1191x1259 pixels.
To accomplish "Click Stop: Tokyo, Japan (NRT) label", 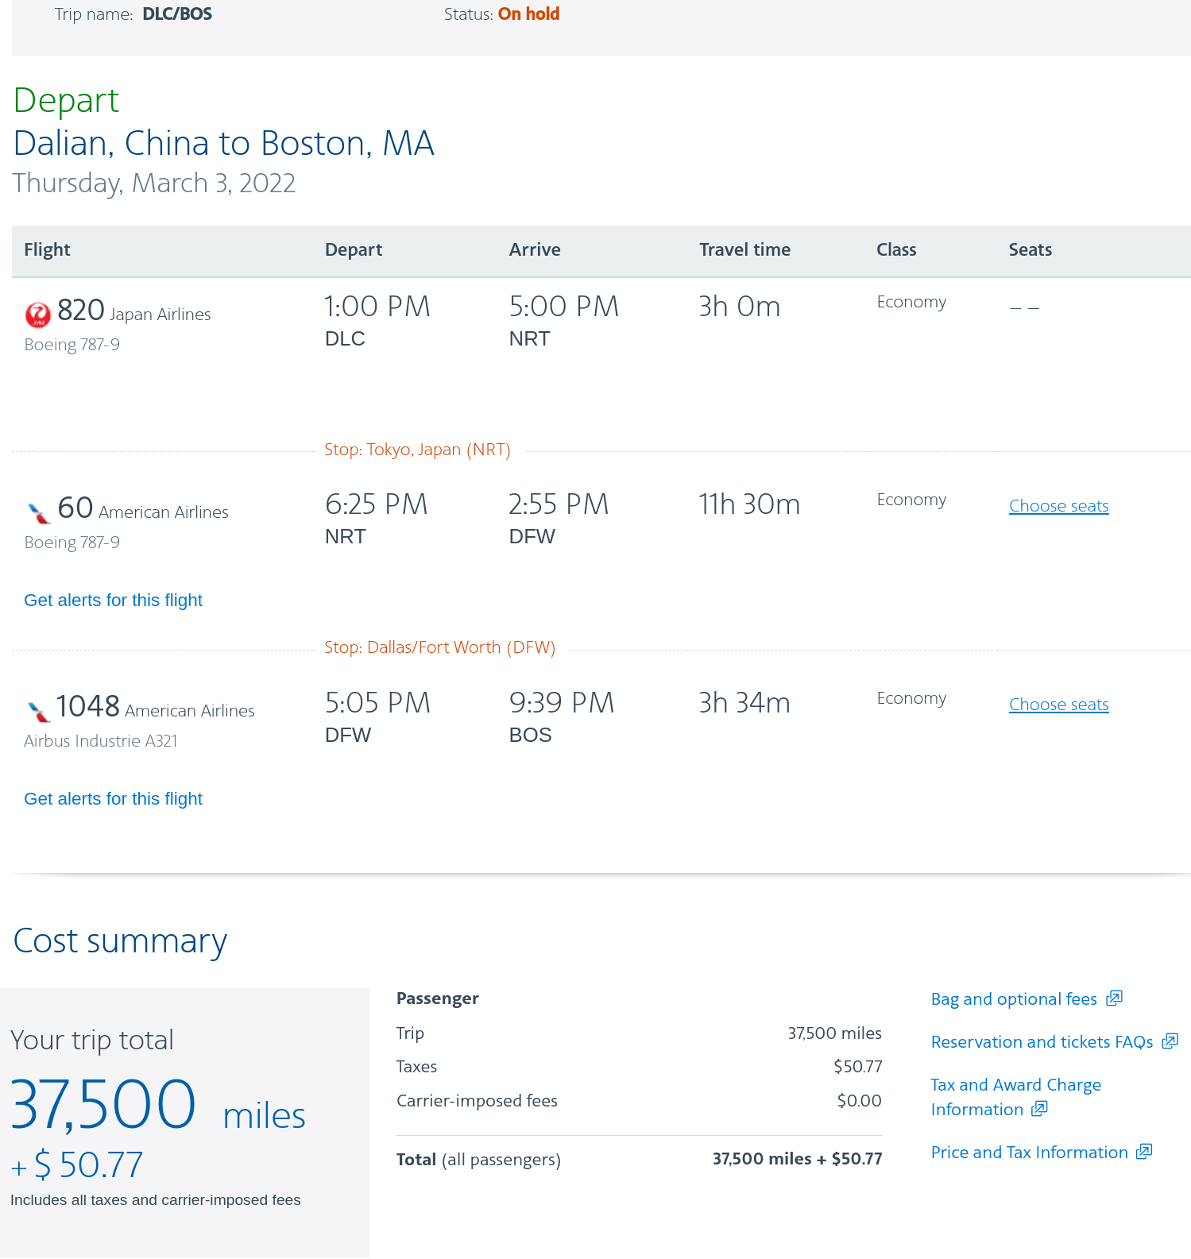I will [x=417, y=450].
